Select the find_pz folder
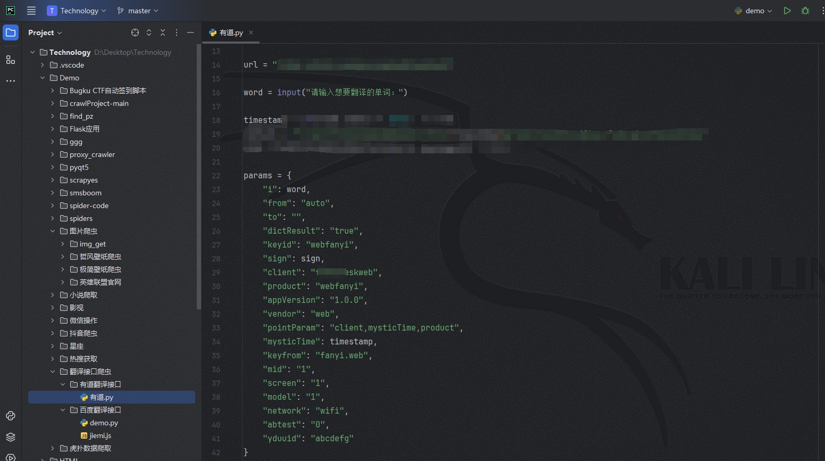The width and height of the screenshot is (825, 461). [x=76, y=116]
